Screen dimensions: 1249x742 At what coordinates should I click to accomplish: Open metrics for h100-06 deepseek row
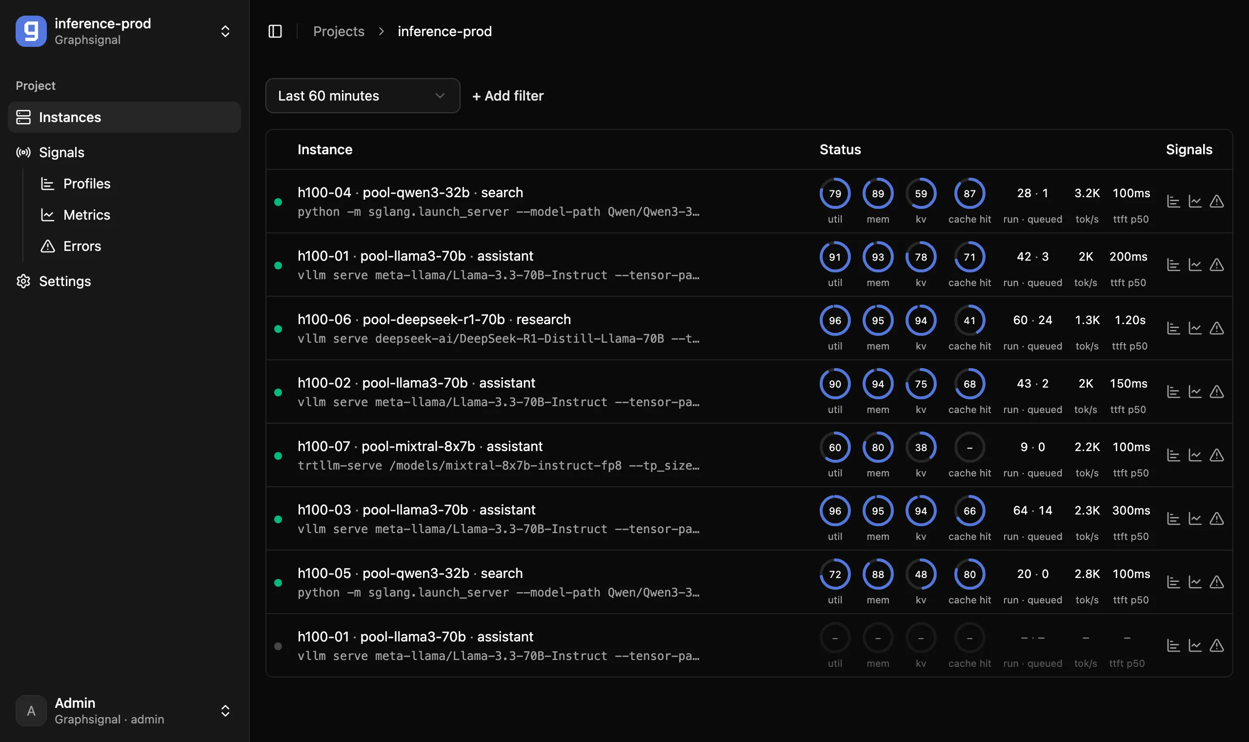coord(1194,328)
